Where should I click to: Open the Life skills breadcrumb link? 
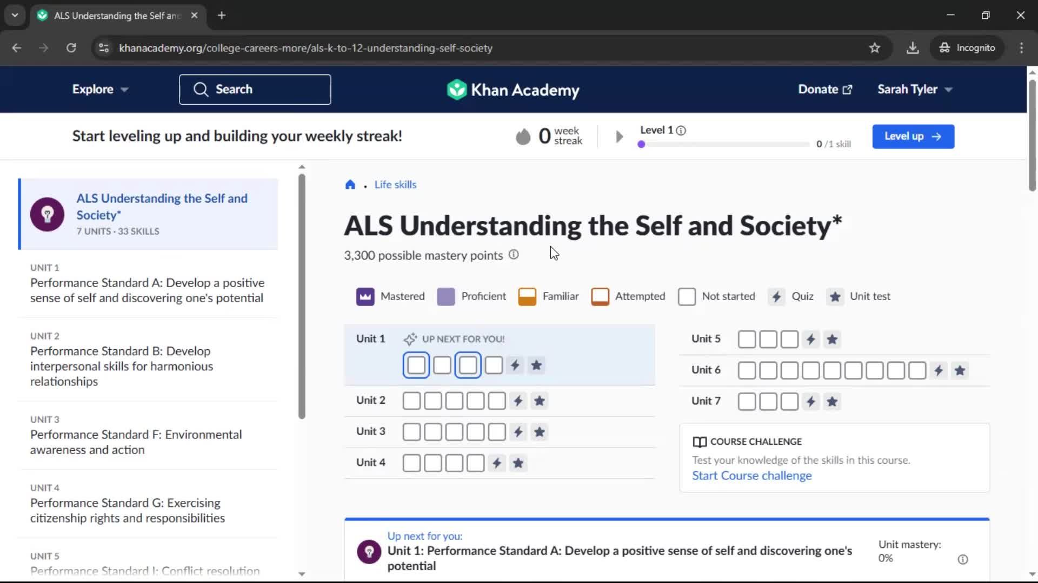coord(395,185)
